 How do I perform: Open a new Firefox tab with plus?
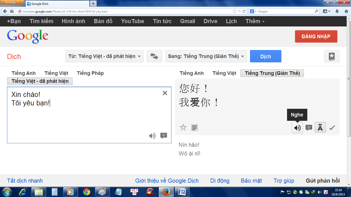coord(93,4)
